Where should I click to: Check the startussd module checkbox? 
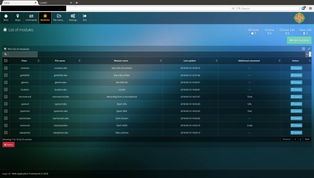click(6, 126)
